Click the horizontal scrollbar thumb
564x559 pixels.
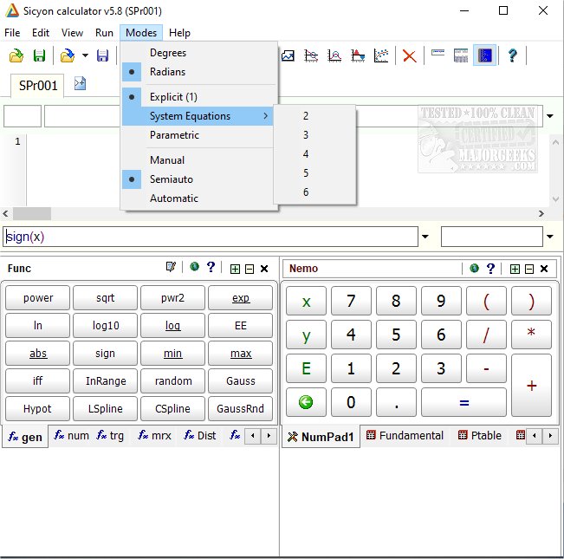32,214
